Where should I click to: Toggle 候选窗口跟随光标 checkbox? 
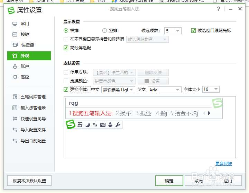click(193, 31)
